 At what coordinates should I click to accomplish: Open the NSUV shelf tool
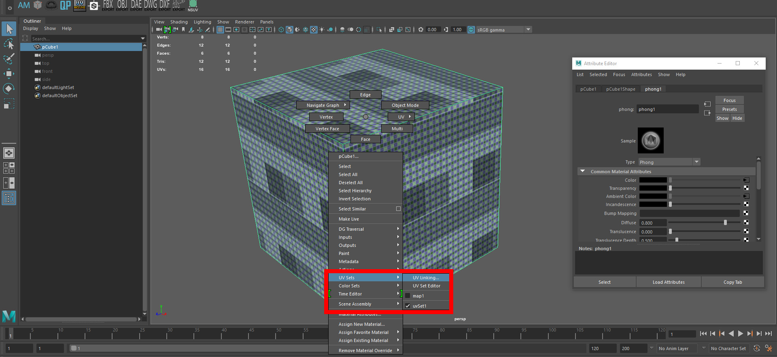[x=193, y=5]
